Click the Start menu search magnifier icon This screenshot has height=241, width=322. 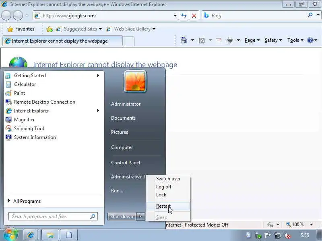click(x=93, y=216)
